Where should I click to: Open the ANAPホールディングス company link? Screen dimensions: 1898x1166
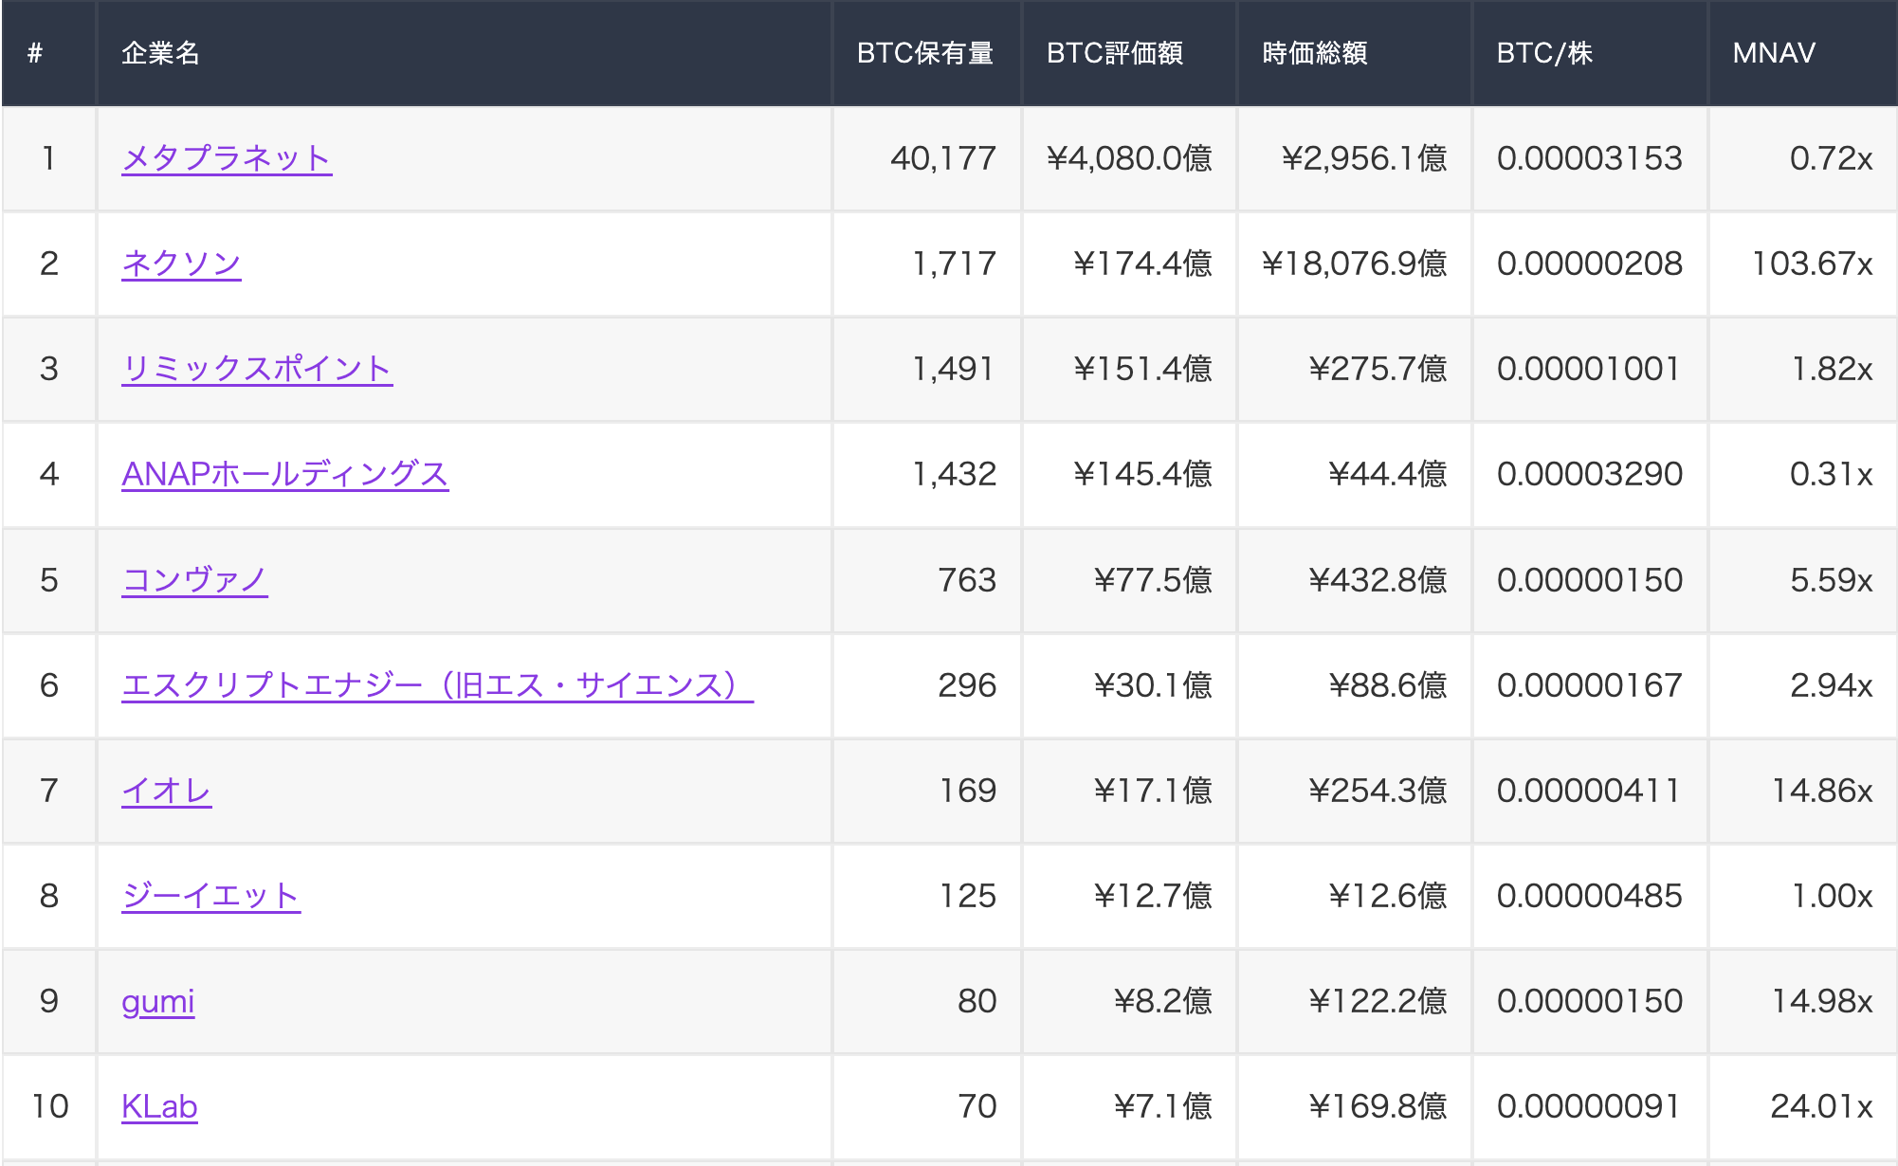pos(285,474)
